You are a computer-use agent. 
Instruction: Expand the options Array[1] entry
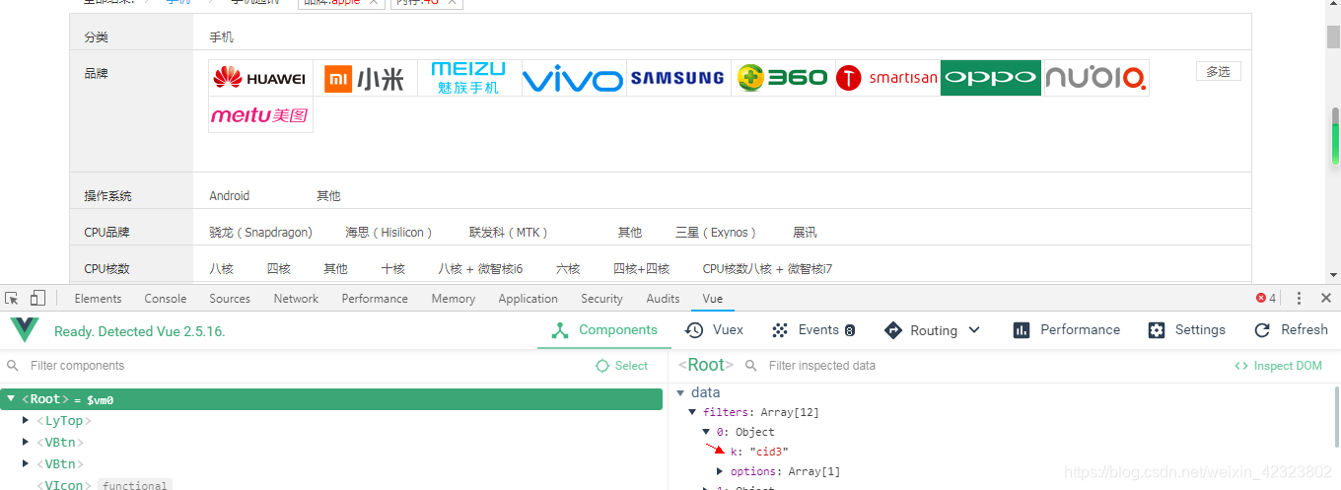720,471
